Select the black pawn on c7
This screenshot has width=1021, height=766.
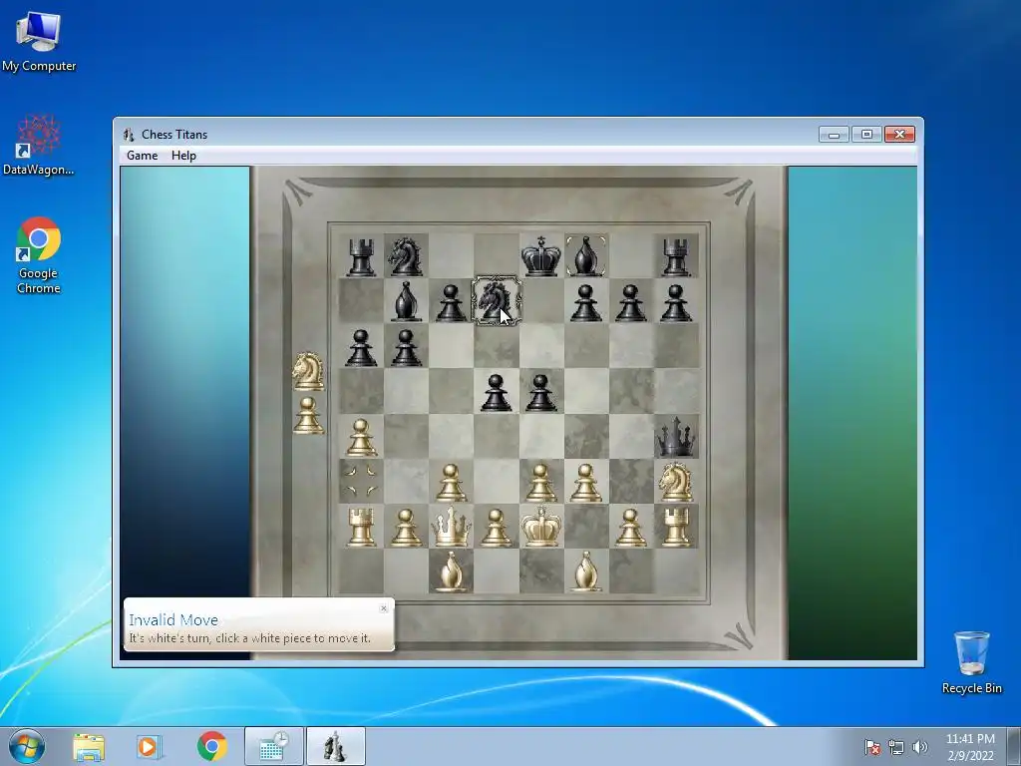(451, 303)
